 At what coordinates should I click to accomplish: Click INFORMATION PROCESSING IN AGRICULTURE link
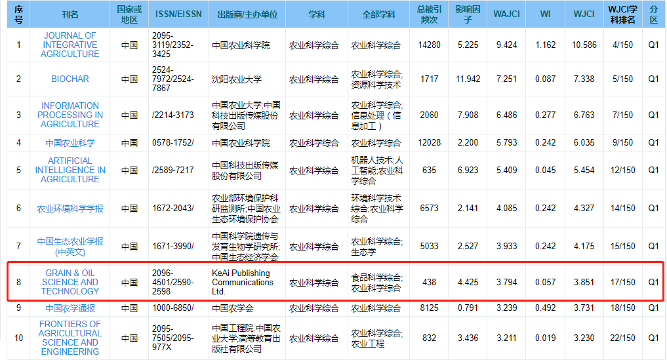click(70, 115)
